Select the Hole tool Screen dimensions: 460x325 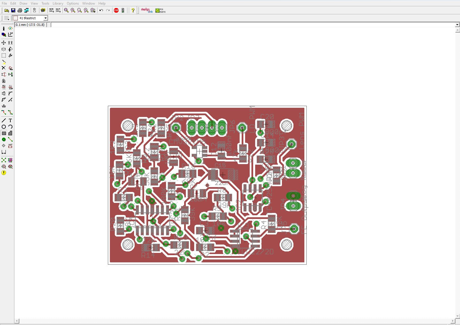tap(4, 146)
